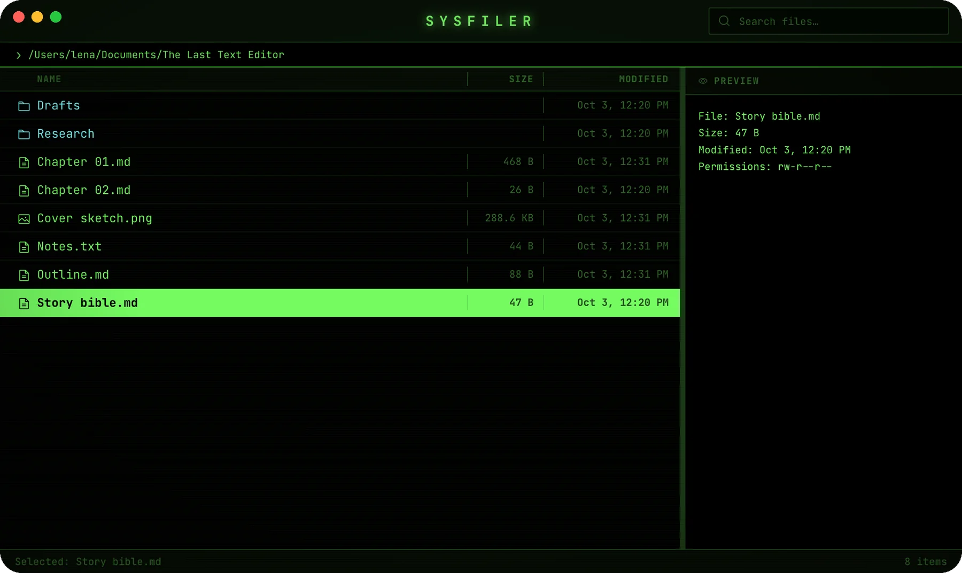Sort by the NAME column header
This screenshot has width=962, height=573.
click(49, 79)
